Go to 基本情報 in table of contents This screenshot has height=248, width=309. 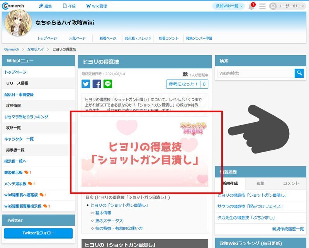103,213
